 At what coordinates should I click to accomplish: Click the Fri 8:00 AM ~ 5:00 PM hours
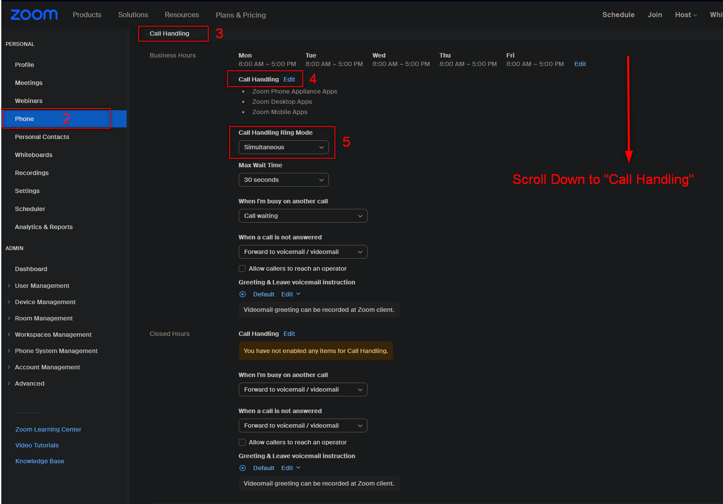point(535,64)
